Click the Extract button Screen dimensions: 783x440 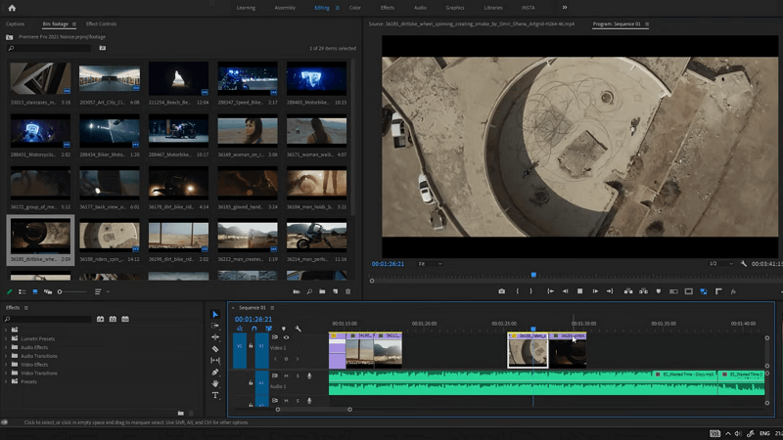pyautogui.click(x=644, y=291)
